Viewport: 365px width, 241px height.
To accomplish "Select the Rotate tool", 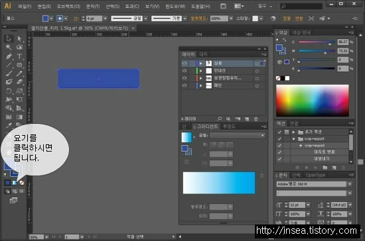I will [x=9, y=91].
